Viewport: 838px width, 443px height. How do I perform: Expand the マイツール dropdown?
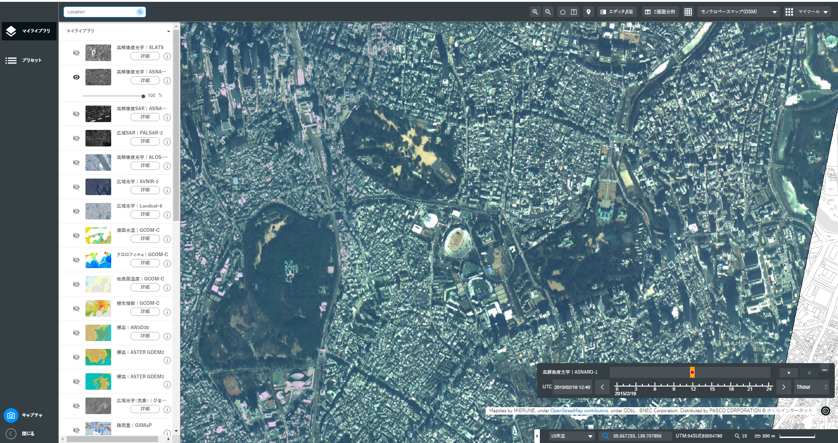807,12
